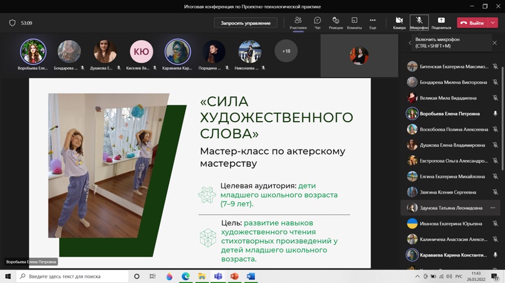Click the КЮ avatar thumbnail
Screen dimensions: 505x283
coord(141,52)
